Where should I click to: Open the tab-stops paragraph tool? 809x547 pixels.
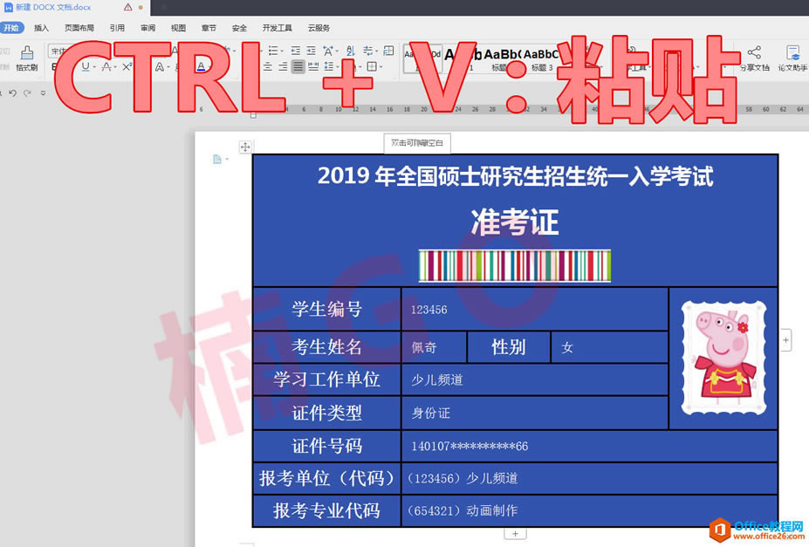tap(367, 50)
